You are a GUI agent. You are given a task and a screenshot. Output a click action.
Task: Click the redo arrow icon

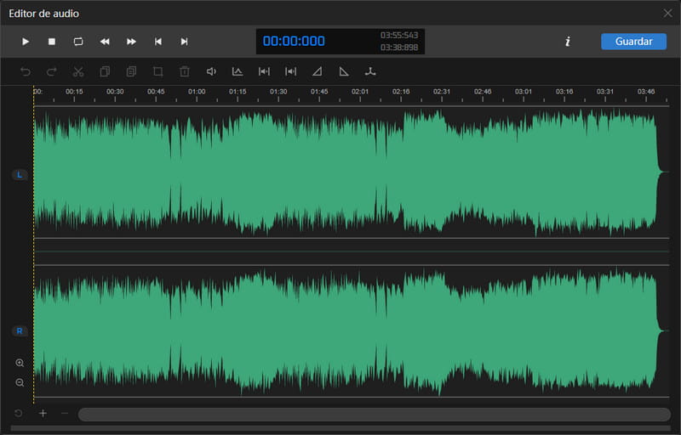coord(52,71)
